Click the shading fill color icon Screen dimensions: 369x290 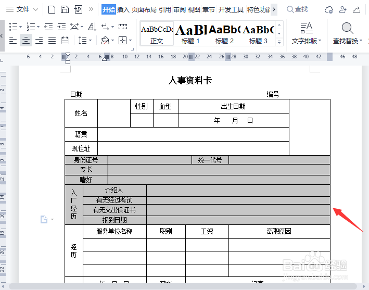(105, 40)
